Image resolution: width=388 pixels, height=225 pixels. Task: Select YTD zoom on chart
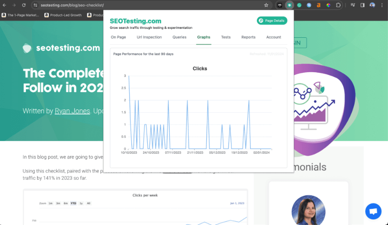pos(73,203)
